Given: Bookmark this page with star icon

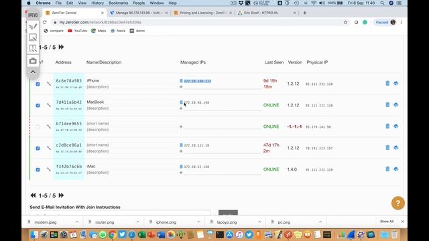Looking at the screenshot, I should [x=346, y=22].
